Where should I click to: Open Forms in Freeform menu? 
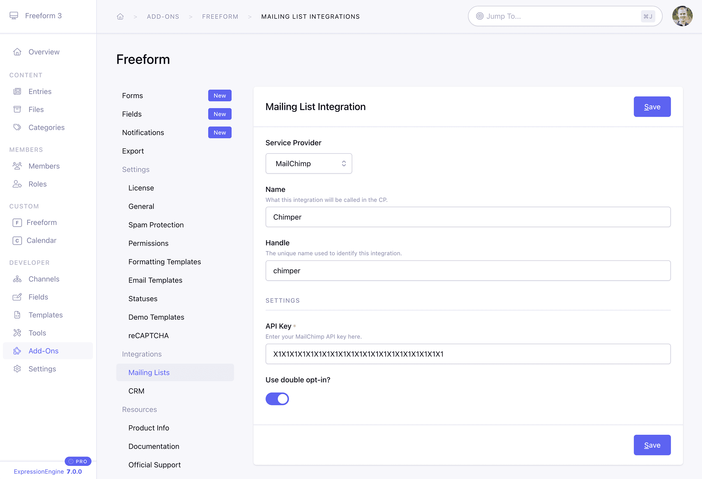click(132, 95)
